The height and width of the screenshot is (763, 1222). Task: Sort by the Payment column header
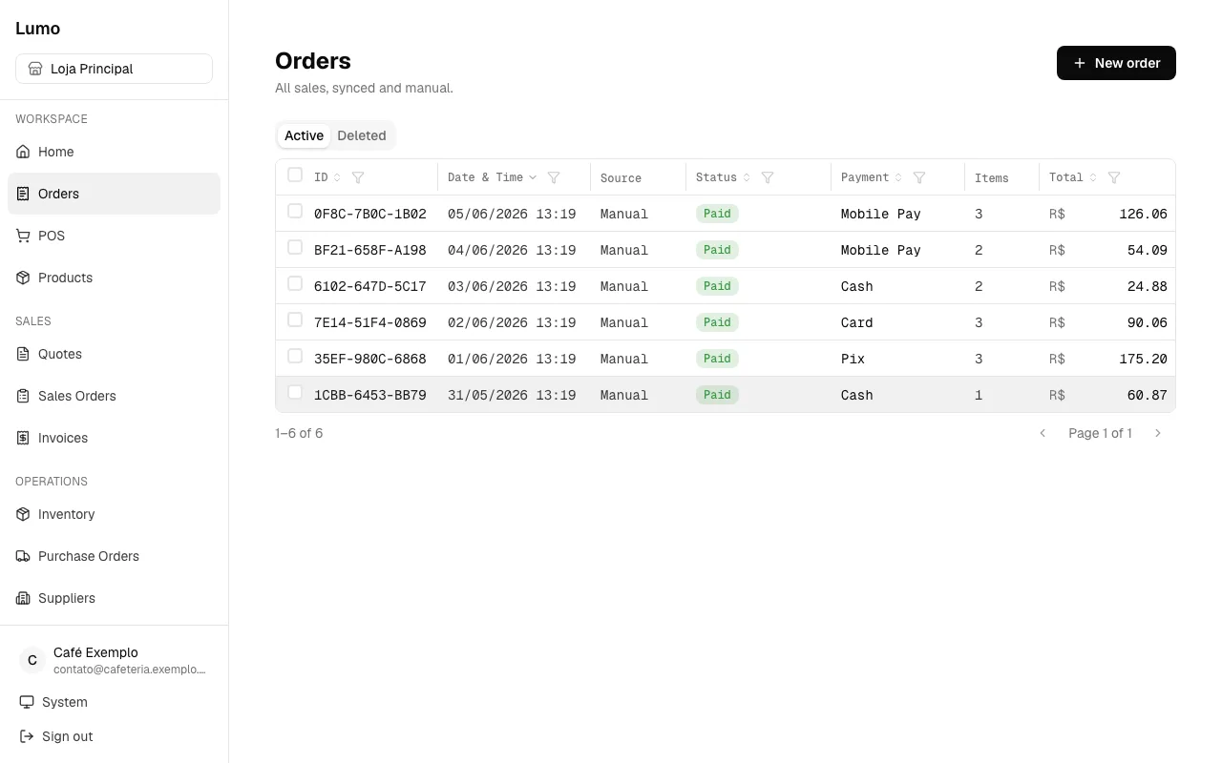872,177
